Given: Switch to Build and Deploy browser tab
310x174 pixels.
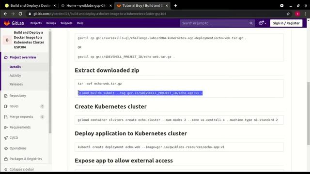Looking at the screenshot, I should click(x=30, y=5).
